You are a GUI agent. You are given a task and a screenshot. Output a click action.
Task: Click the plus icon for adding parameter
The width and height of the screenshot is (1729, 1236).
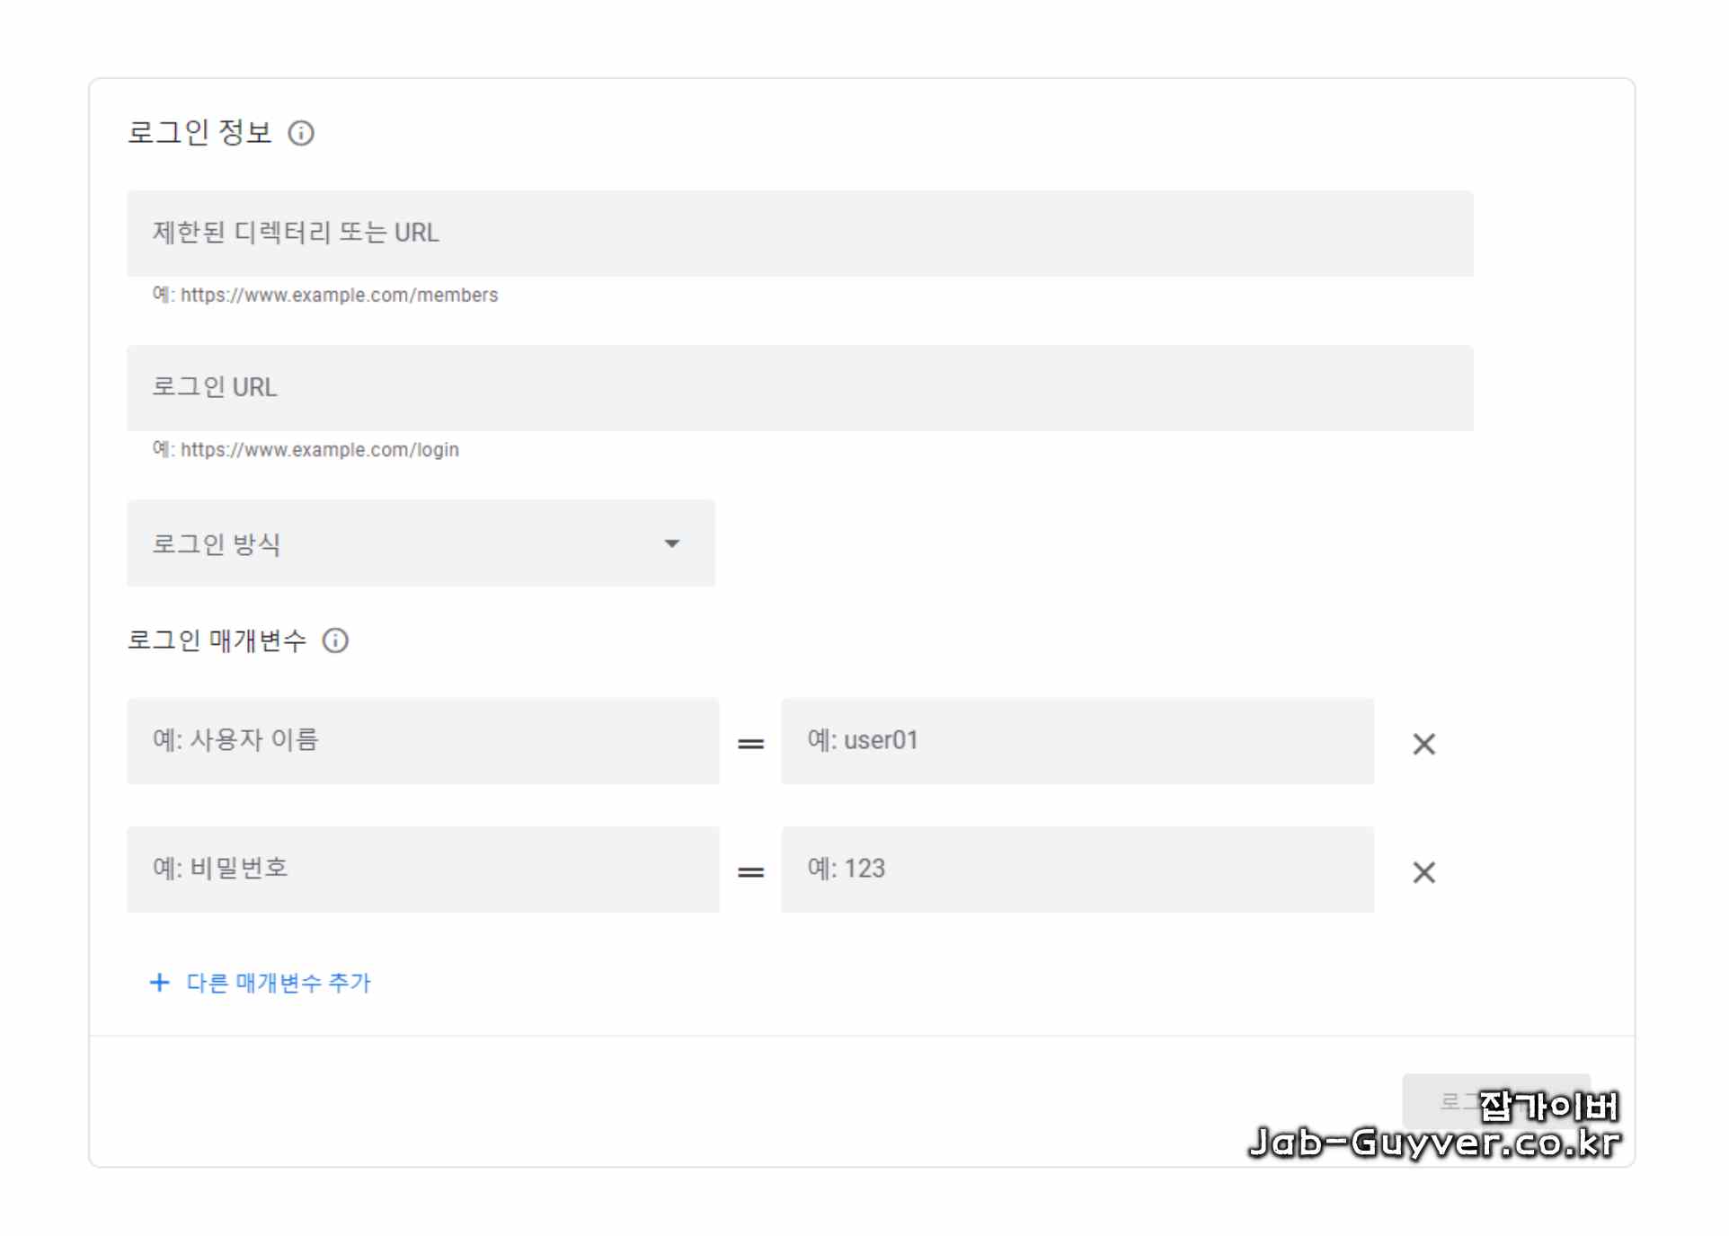[x=159, y=982]
